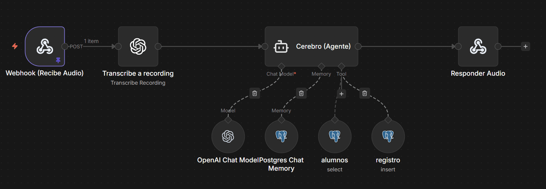The image size is (546, 189).
Task: Open the Postgres Chat Memory node
Action: point(281,136)
